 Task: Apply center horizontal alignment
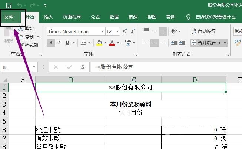pyautogui.click(x=154, y=43)
